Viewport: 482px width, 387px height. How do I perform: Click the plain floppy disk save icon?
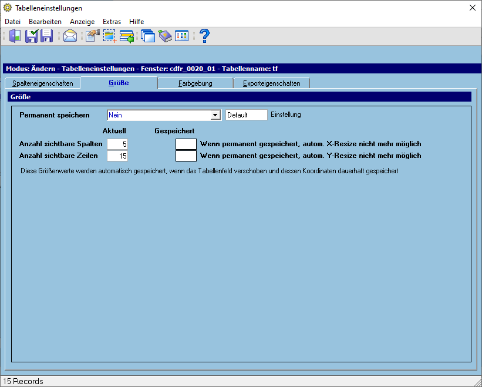(47, 36)
